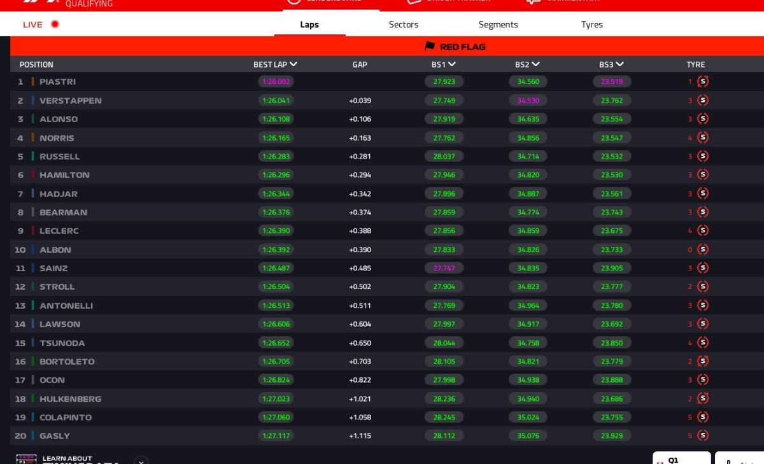Click the Q1 session button
764x464 pixels.
coord(681,458)
